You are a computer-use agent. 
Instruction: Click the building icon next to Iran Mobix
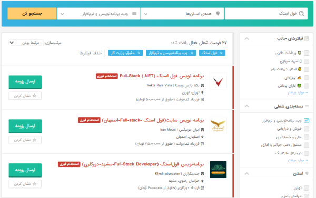pyautogui.click(x=202, y=130)
